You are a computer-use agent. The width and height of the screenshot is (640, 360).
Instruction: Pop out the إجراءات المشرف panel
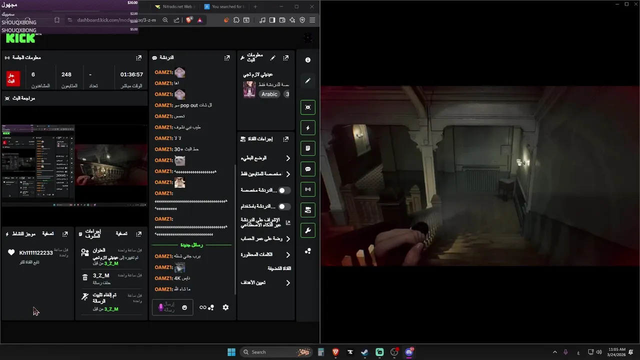138,234
